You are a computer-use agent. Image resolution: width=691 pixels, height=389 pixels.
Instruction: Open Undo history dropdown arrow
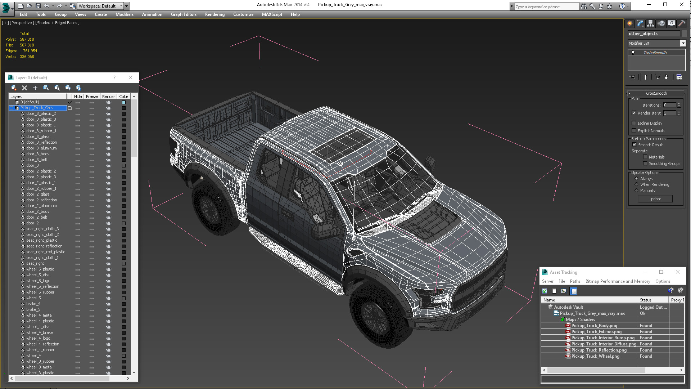tap(53, 6)
